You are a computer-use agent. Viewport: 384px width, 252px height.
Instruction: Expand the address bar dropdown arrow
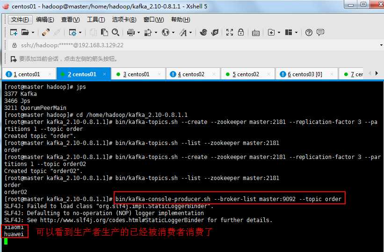(x=381, y=45)
